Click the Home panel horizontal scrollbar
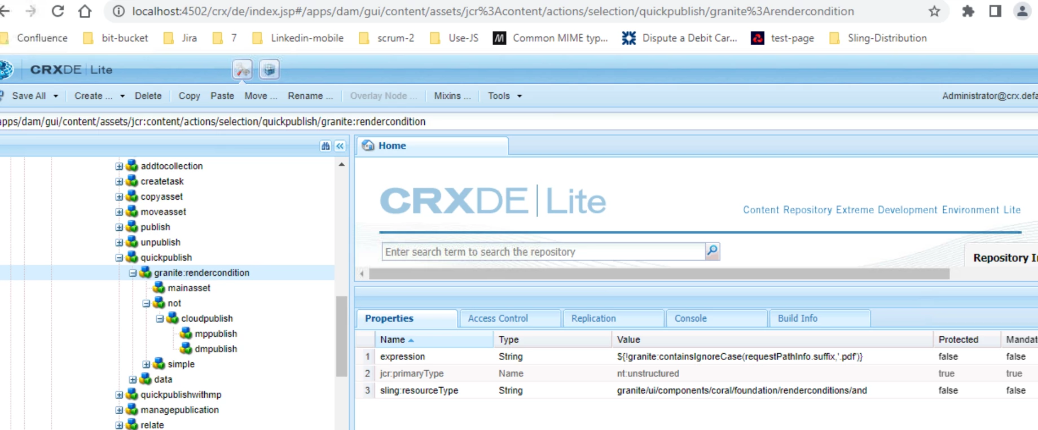Viewport: 1038px width, 430px height. click(x=659, y=274)
